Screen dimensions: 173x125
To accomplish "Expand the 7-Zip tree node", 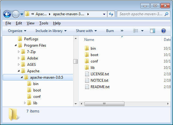I will tap(19, 52).
